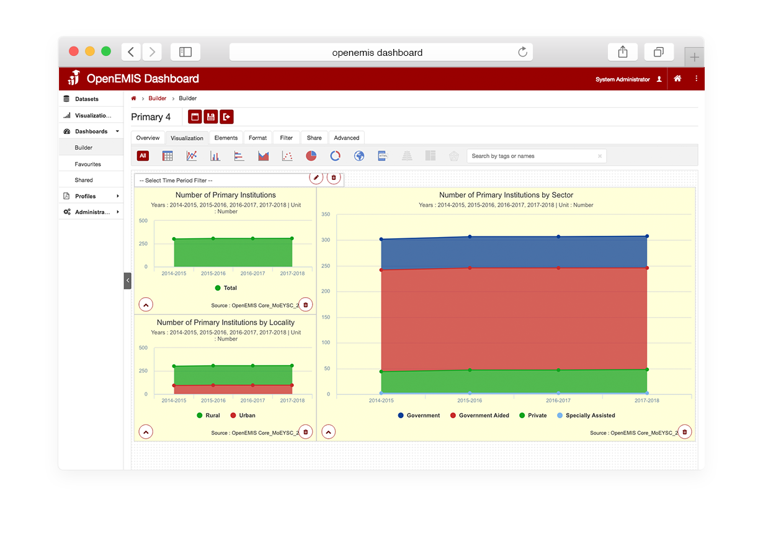Click the OpenEMIS logo icon
This screenshot has height=556, width=763.
click(74, 79)
